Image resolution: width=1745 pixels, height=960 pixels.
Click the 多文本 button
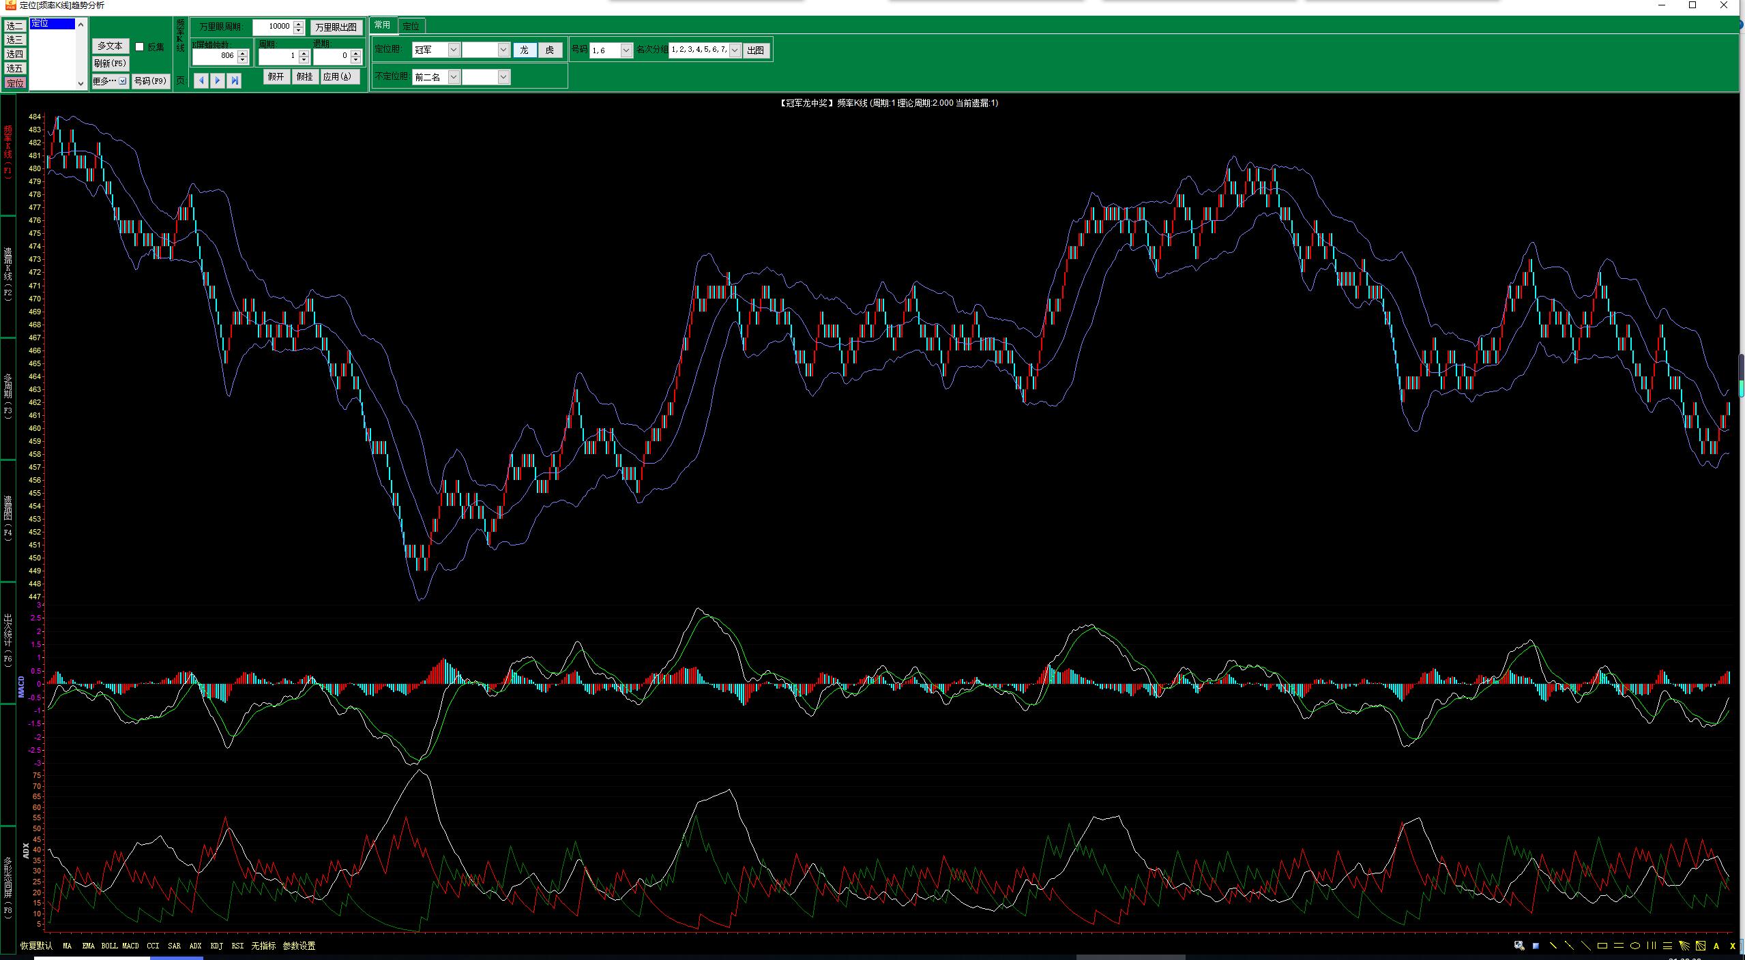(x=110, y=46)
